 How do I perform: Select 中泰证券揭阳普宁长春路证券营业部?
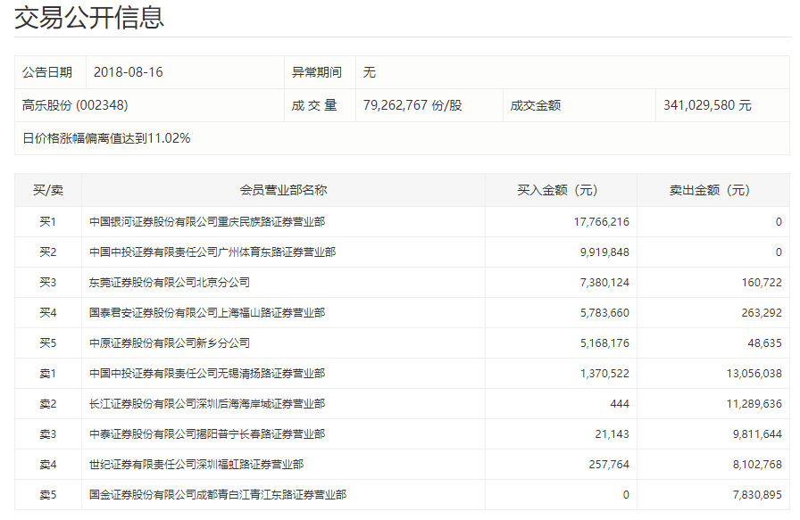(x=207, y=434)
